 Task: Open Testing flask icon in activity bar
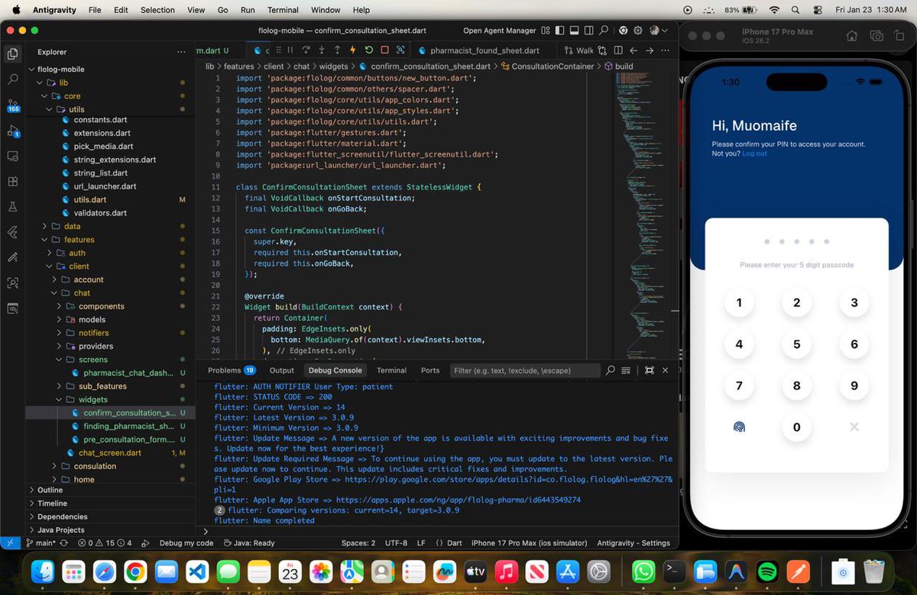[x=12, y=207]
